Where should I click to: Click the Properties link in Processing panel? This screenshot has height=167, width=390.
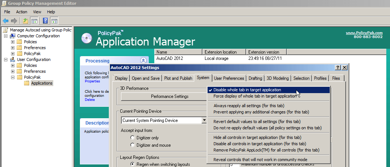pyautogui.click(x=92, y=81)
